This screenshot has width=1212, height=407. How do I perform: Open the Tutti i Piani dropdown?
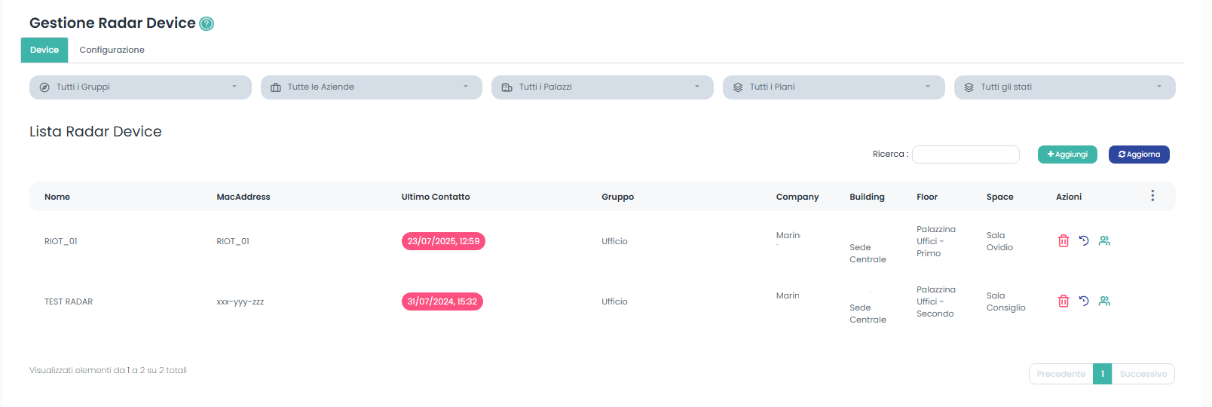(x=833, y=87)
